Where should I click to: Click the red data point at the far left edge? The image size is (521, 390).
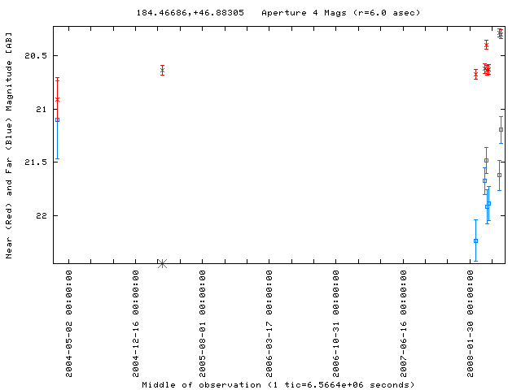click(x=57, y=99)
